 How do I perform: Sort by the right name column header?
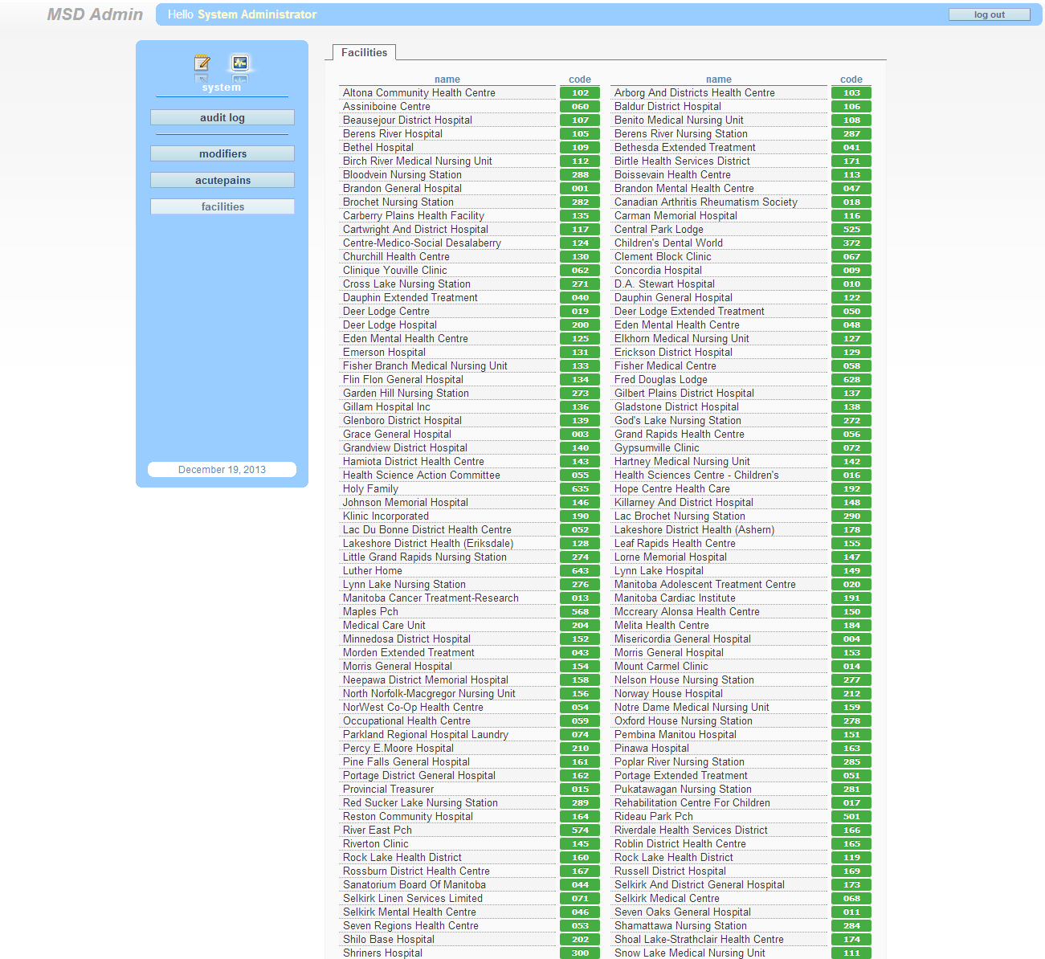tap(719, 80)
